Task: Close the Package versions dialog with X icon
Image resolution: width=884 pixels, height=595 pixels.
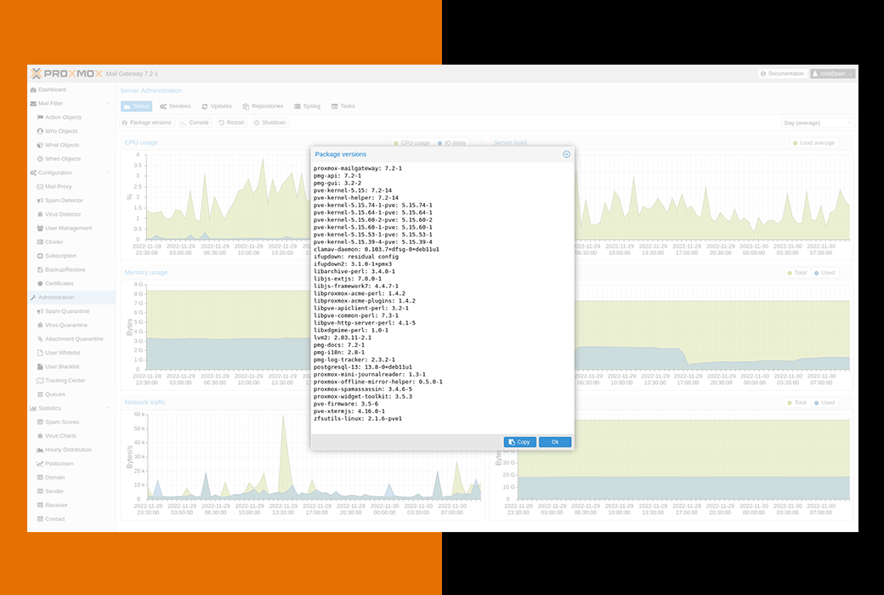Action: [x=567, y=154]
